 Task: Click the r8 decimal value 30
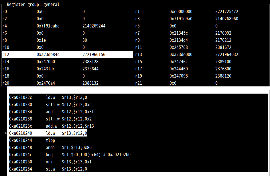click(85, 40)
